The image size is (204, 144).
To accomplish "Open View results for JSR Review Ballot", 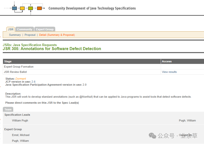I will pyautogui.click(x=169, y=72).
